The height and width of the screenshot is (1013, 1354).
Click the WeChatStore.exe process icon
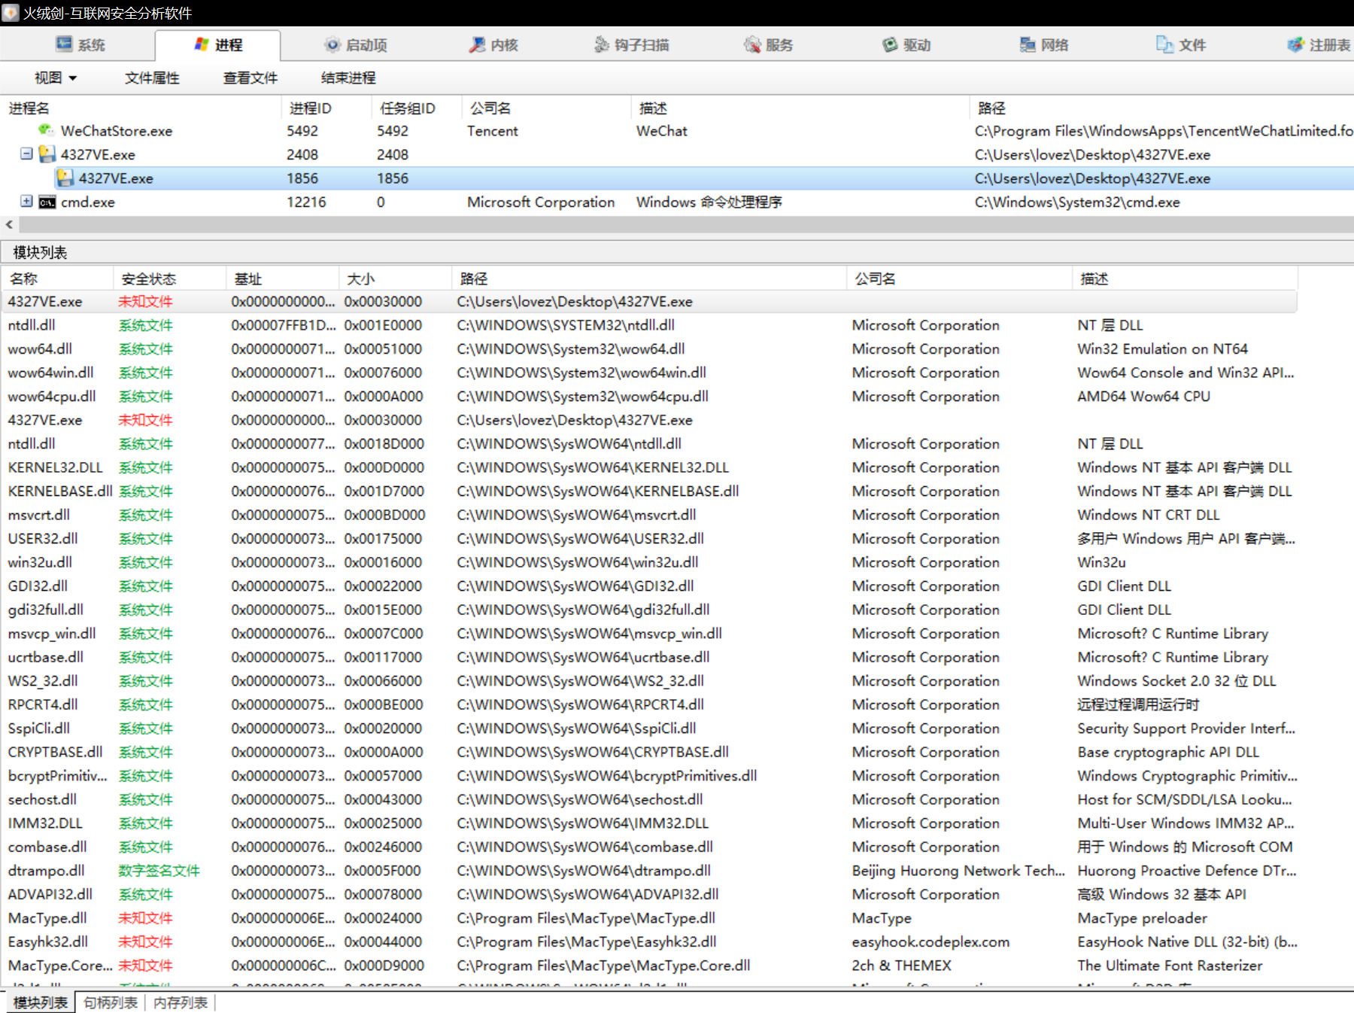click(46, 130)
